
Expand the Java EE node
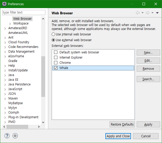(x=5, y=80)
